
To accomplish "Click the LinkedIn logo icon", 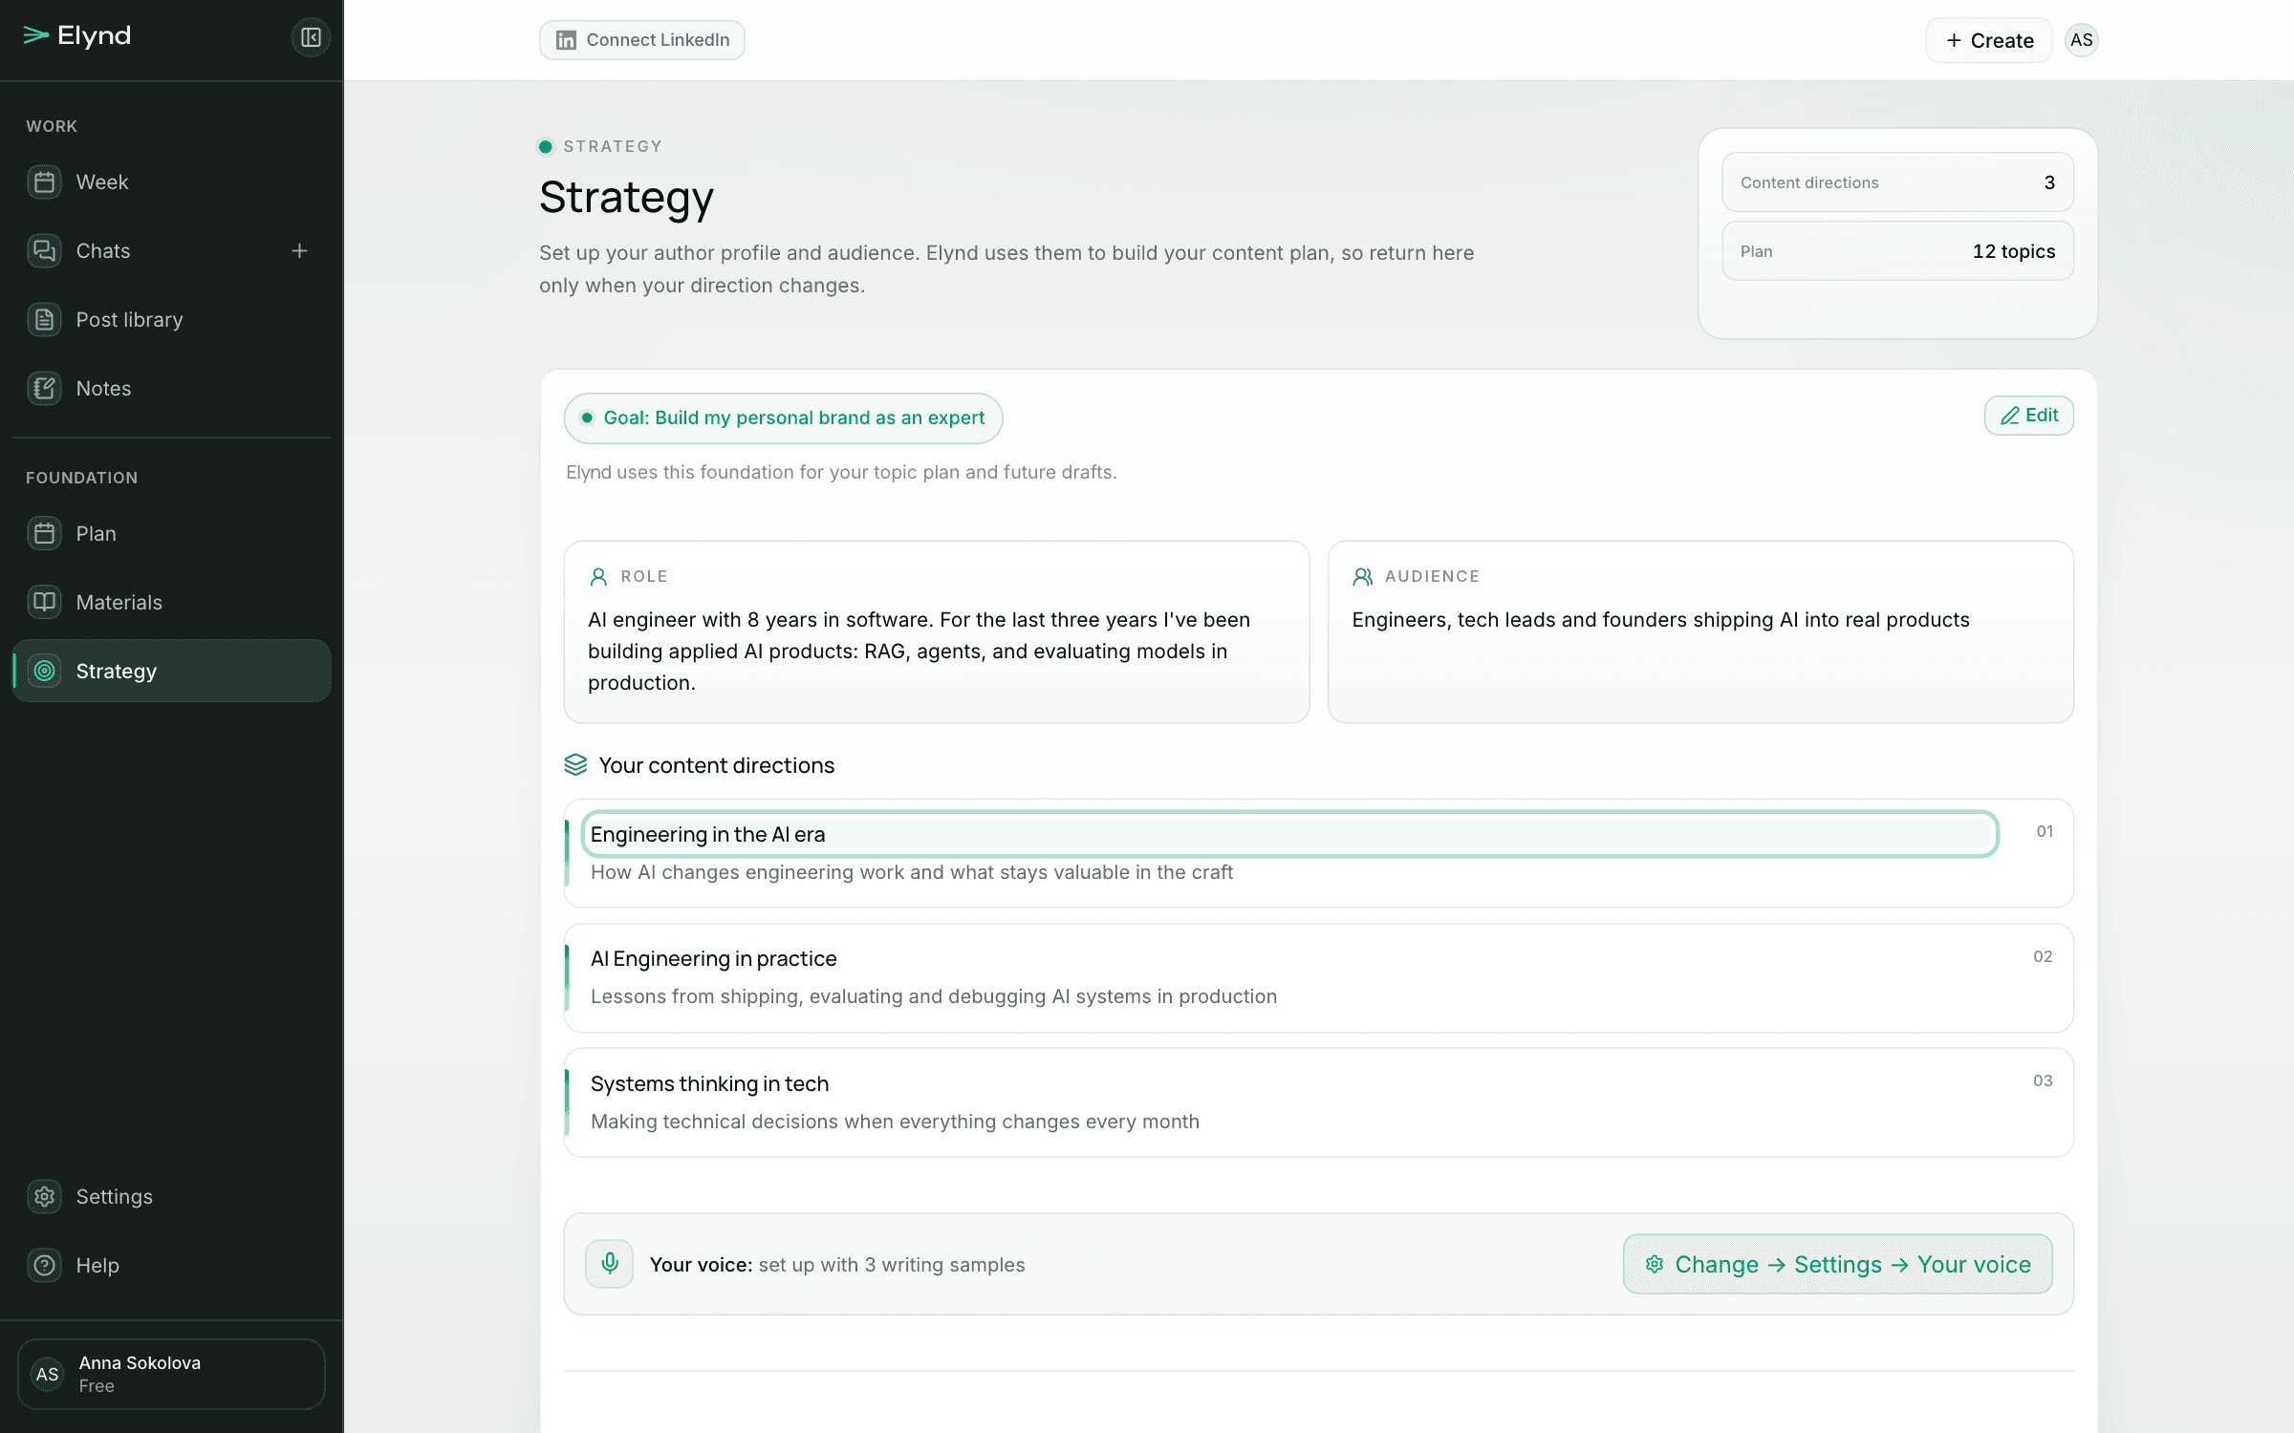I will pyautogui.click(x=566, y=40).
